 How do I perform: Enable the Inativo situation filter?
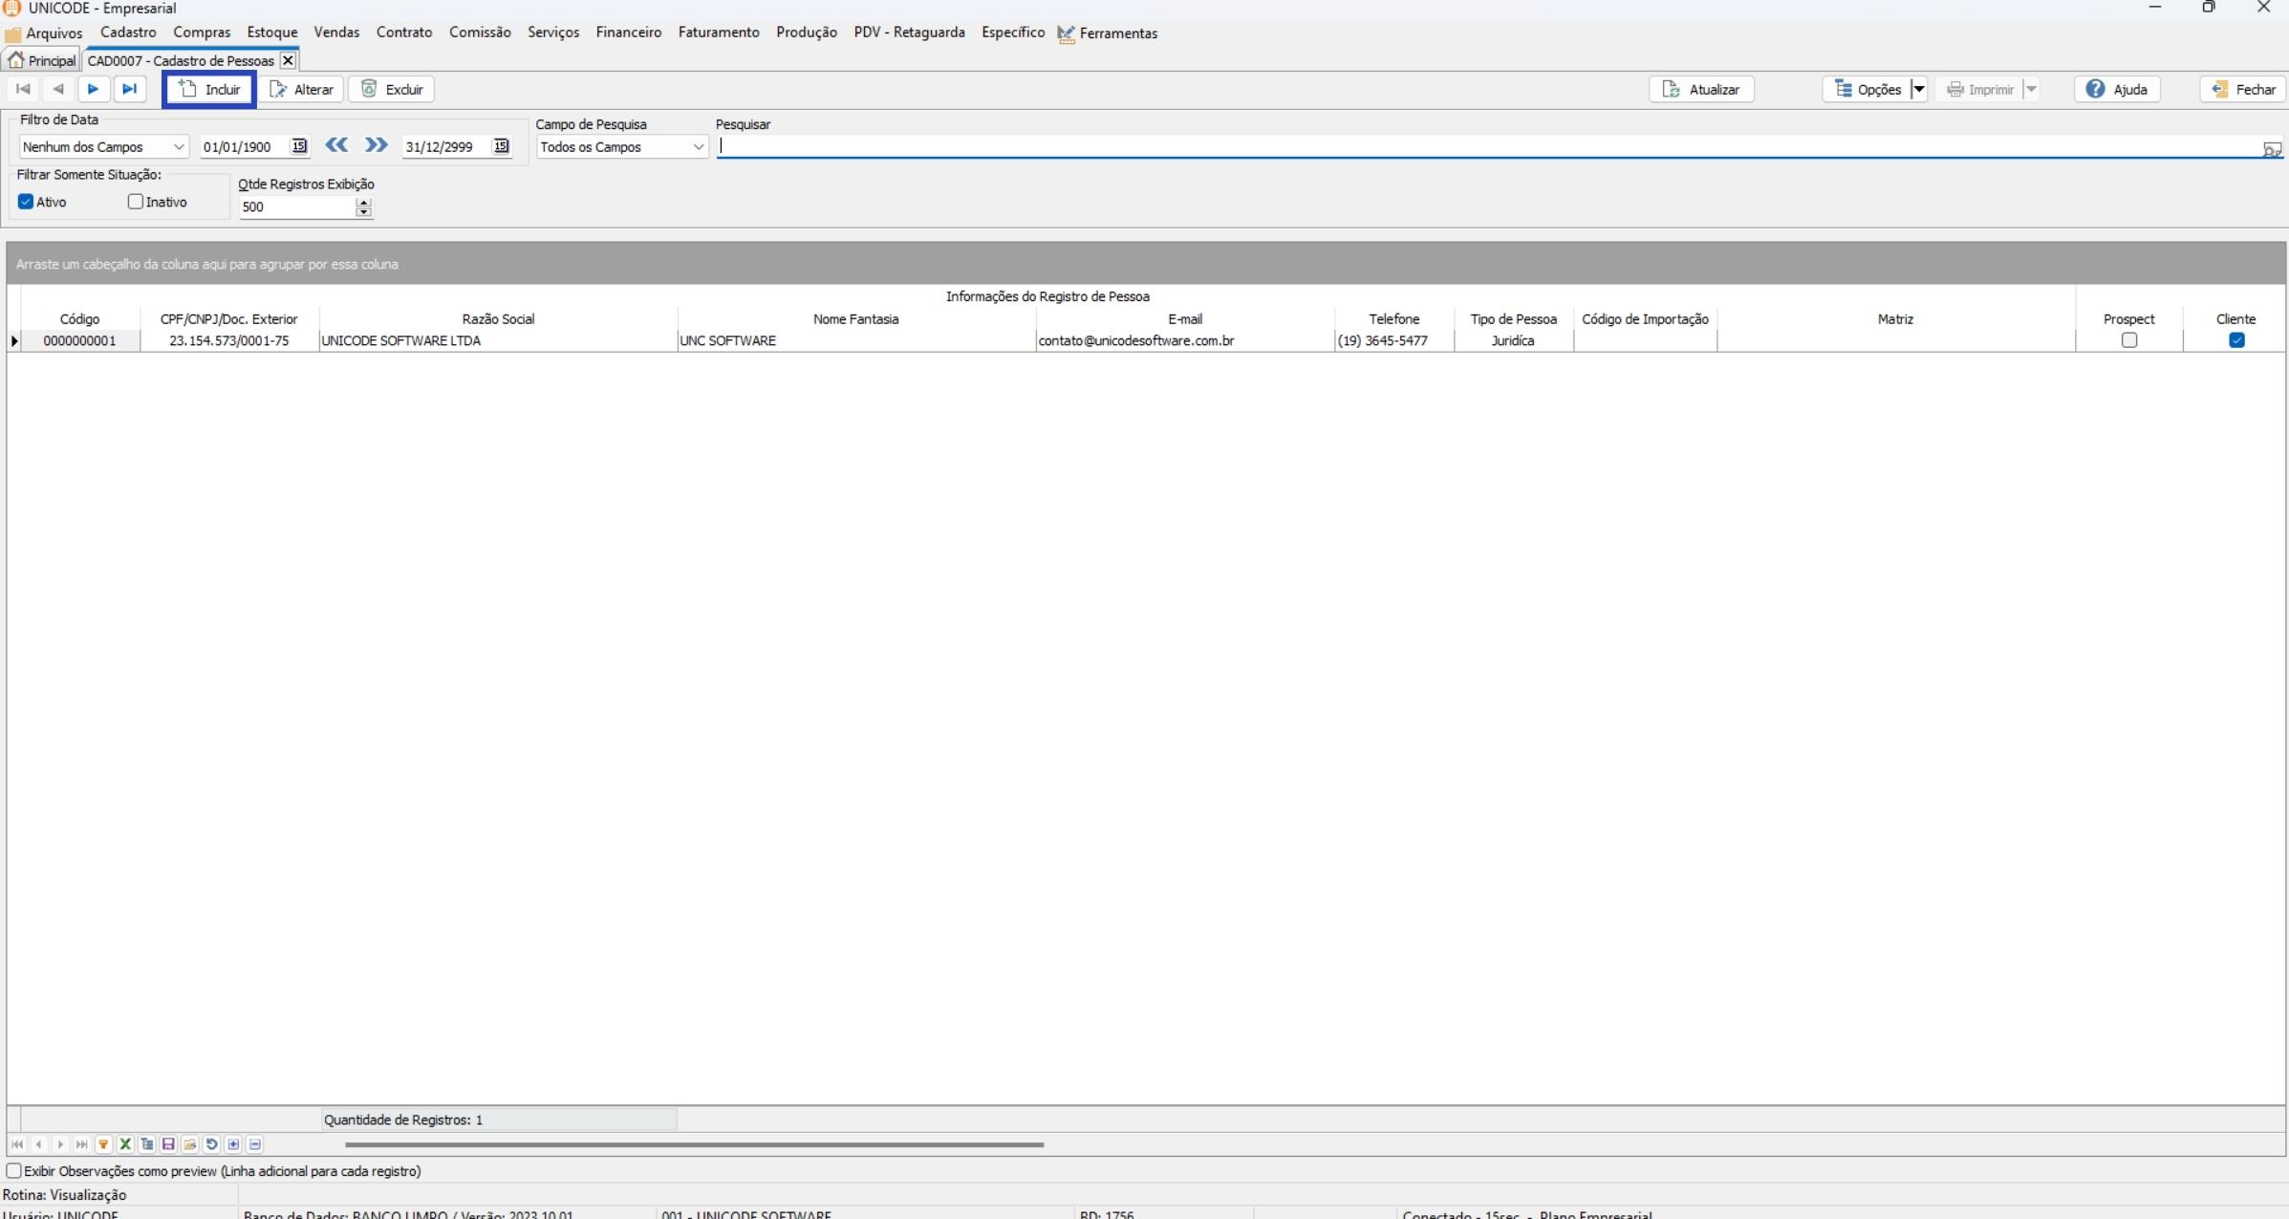136,202
